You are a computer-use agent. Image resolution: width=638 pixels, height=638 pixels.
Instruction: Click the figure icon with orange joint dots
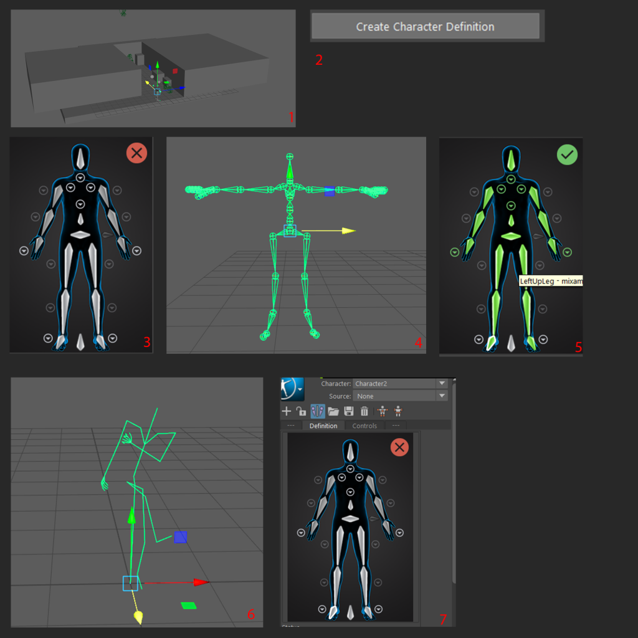(x=383, y=411)
